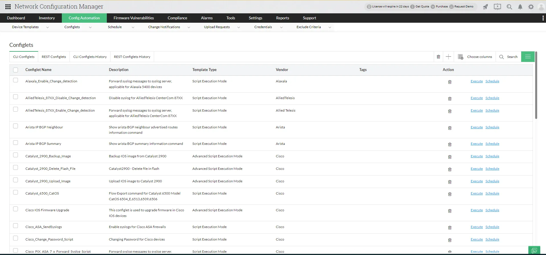
Task: Switch to REST Configlets History tab
Action: point(132,57)
